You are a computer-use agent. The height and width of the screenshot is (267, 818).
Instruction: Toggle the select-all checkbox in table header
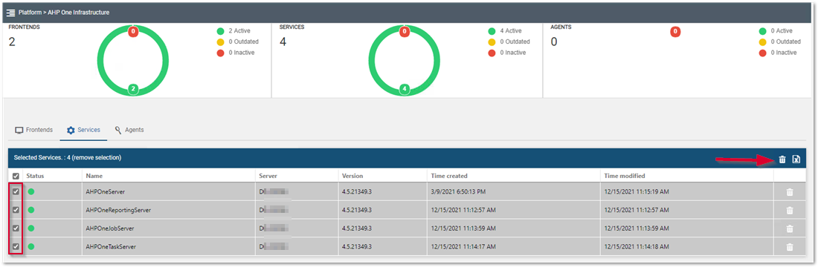point(16,177)
